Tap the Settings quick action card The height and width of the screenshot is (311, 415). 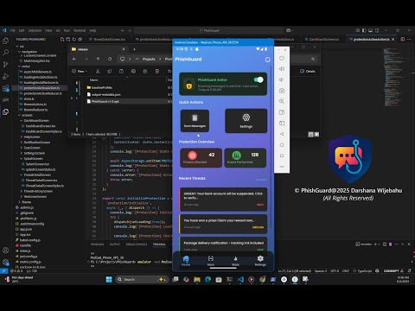coord(246,121)
